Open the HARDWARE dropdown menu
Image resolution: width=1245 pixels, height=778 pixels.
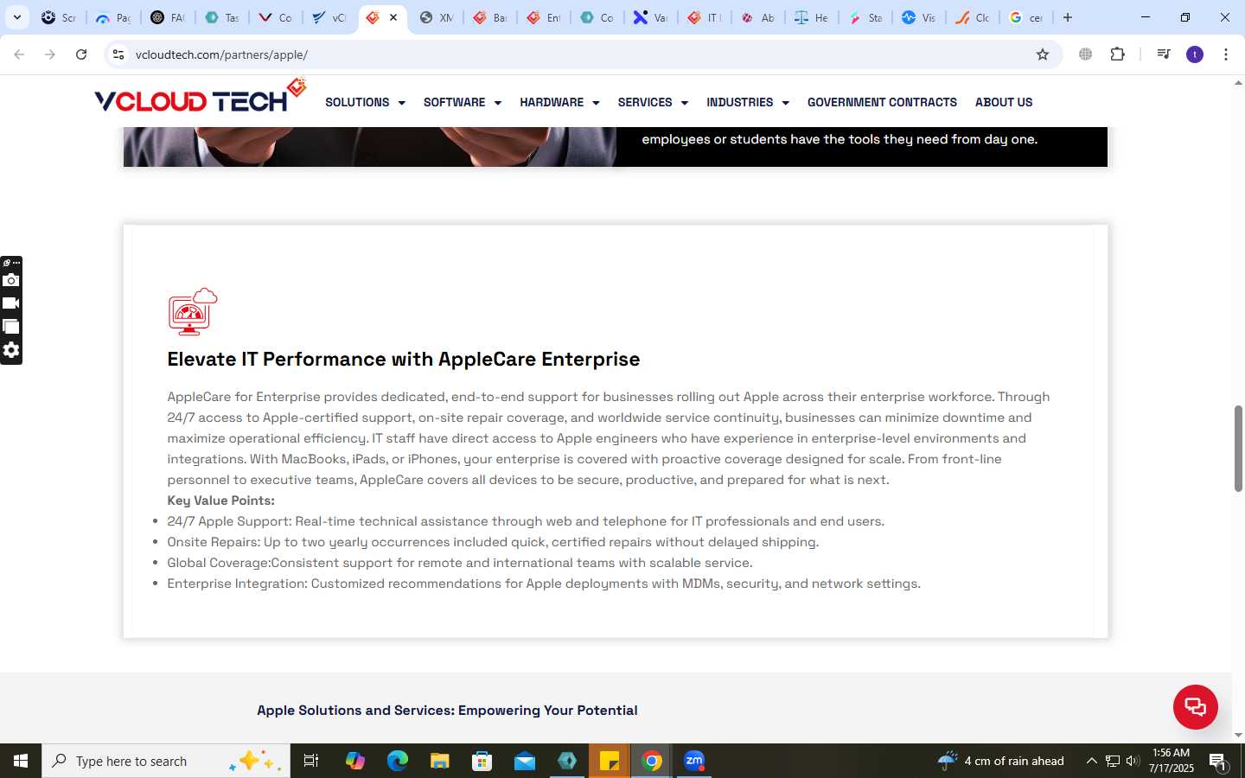point(559,102)
